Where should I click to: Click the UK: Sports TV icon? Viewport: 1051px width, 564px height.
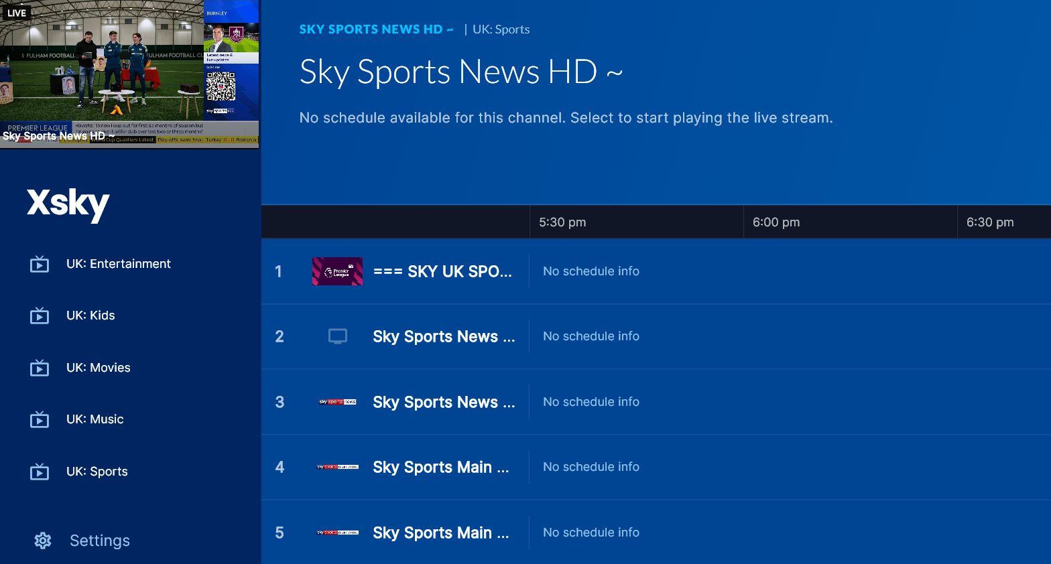tap(40, 472)
